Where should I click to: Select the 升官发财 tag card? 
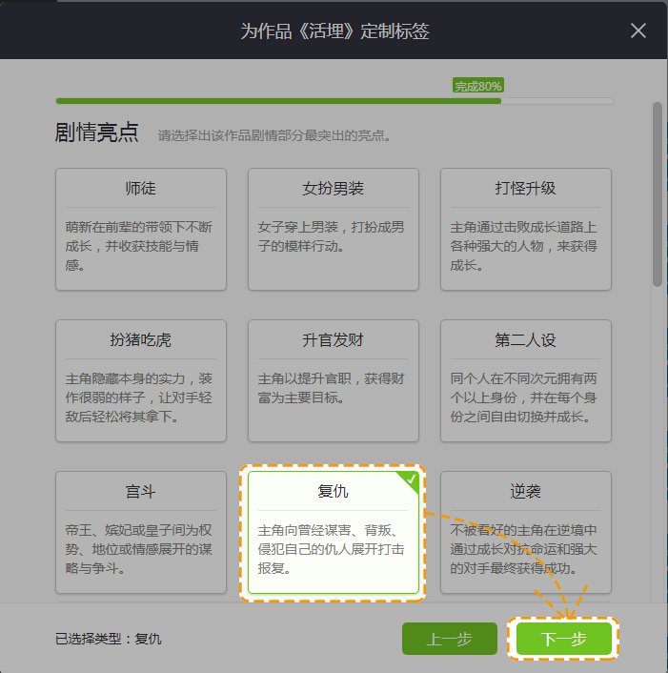(x=334, y=380)
